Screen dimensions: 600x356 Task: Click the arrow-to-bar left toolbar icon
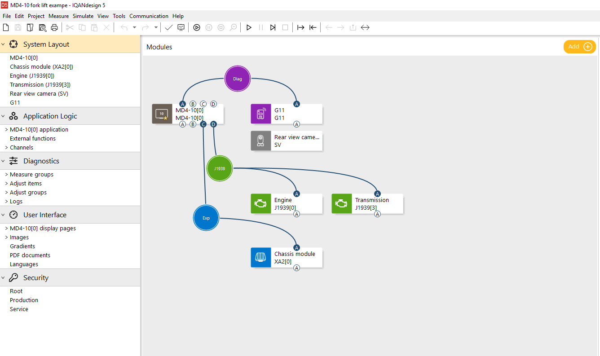313,27
